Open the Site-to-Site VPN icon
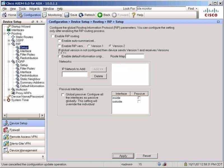This screenshot has width=224, height=168. tap(6, 144)
